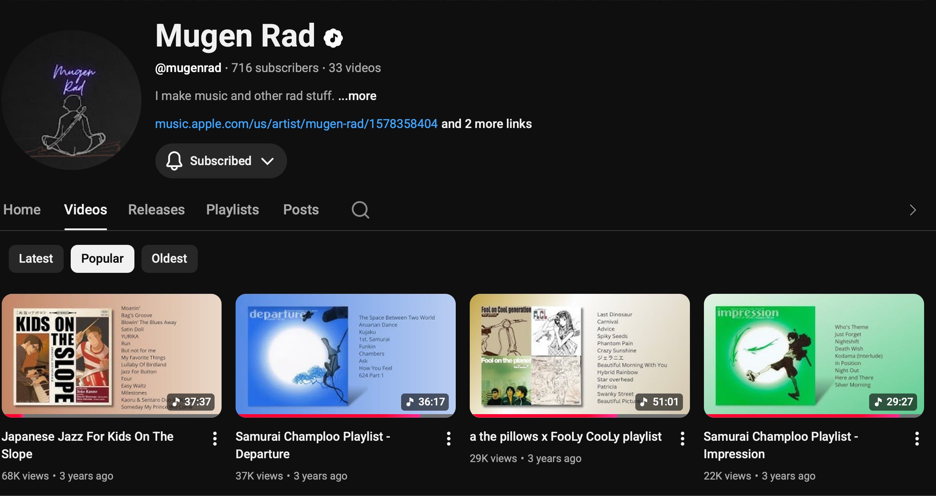Sort videos by Popular

103,258
